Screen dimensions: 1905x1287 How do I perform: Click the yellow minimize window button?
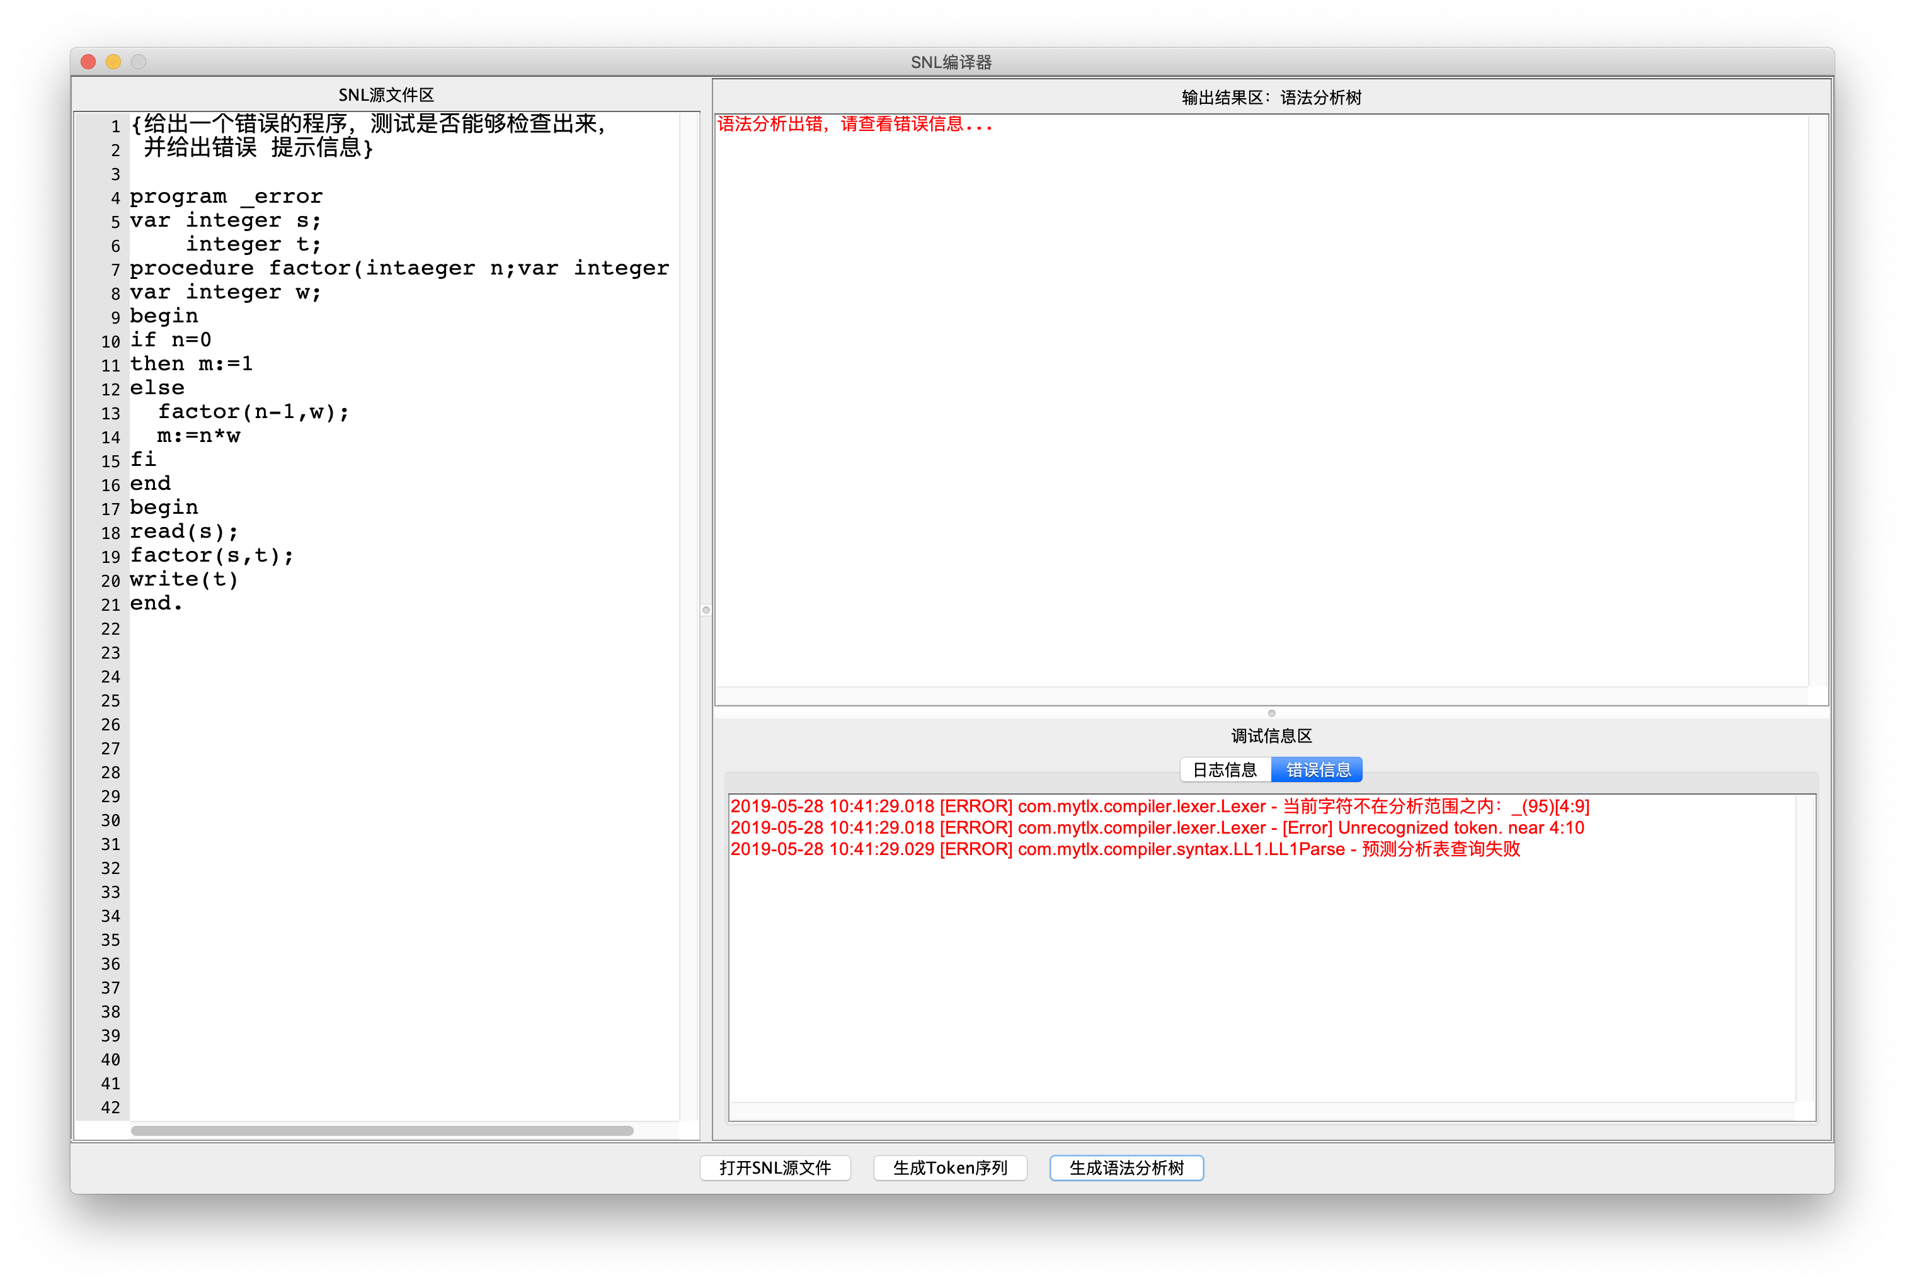(114, 62)
